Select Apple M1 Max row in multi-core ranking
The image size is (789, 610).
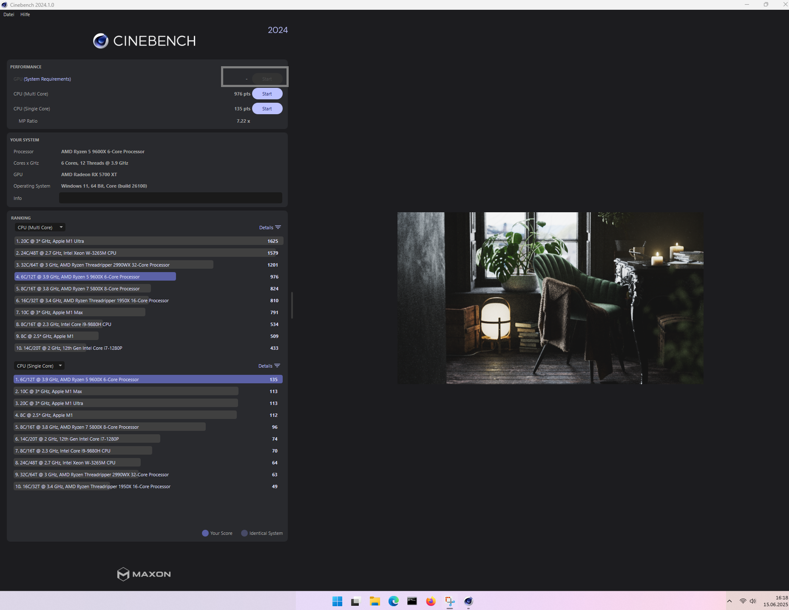[x=149, y=312]
